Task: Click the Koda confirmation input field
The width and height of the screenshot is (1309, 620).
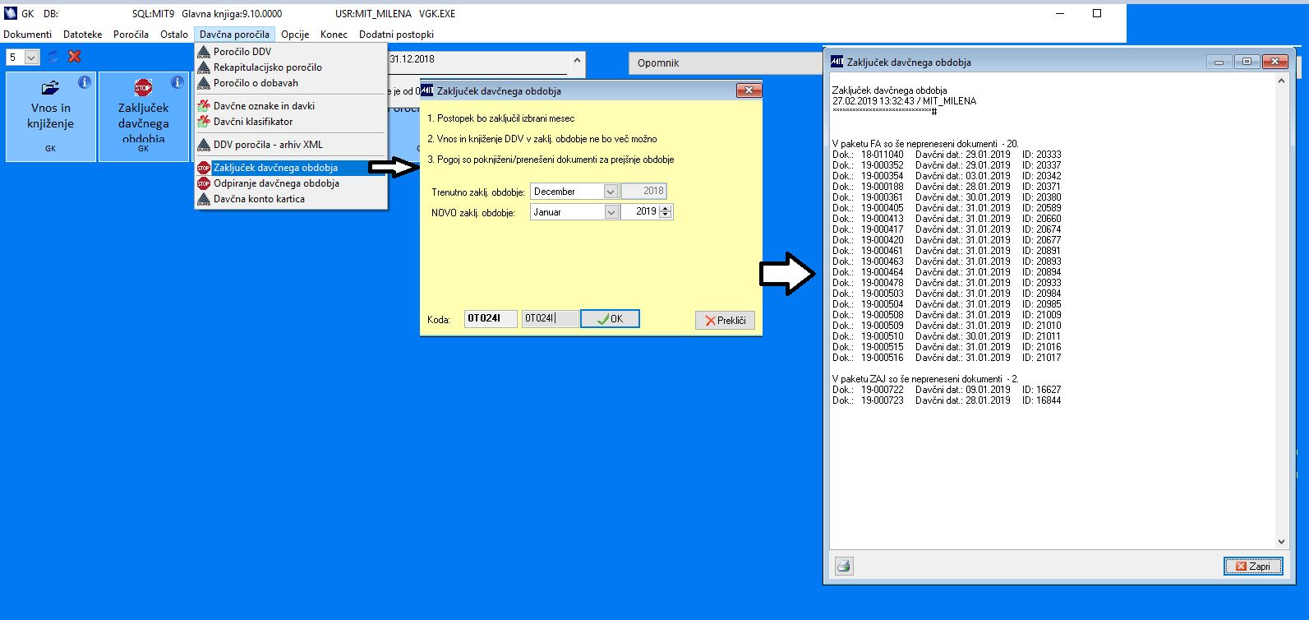Action: coord(549,318)
